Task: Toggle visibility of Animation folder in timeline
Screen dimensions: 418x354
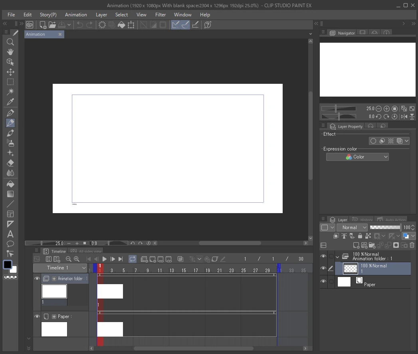Action: click(x=37, y=279)
